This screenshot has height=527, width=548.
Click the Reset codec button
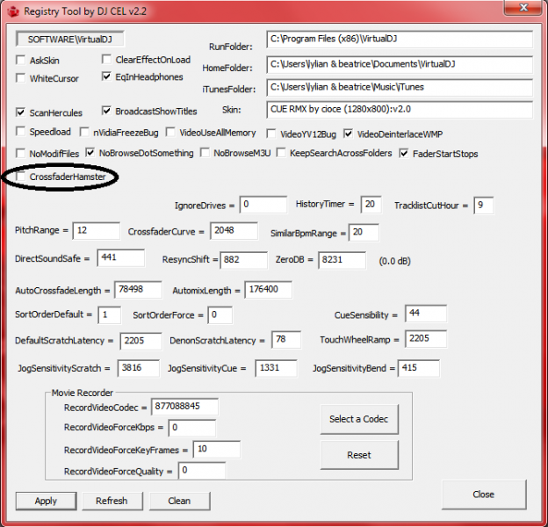click(359, 455)
